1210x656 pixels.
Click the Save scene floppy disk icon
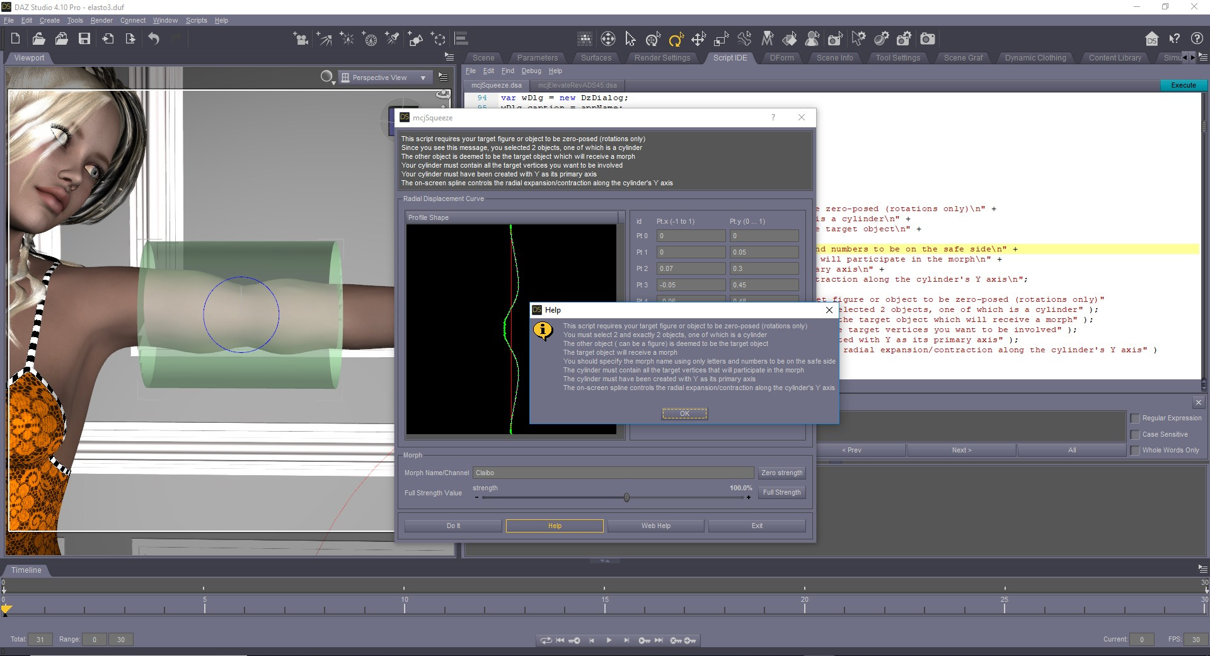pos(84,39)
